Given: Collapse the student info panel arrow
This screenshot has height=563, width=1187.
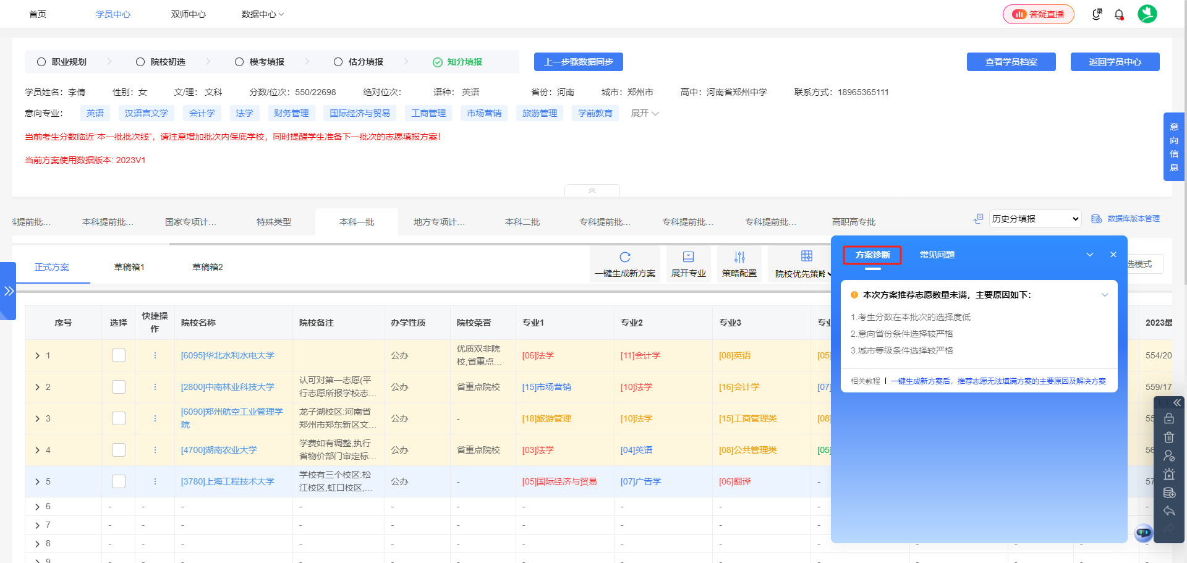Looking at the screenshot, I should pos(592,190).
